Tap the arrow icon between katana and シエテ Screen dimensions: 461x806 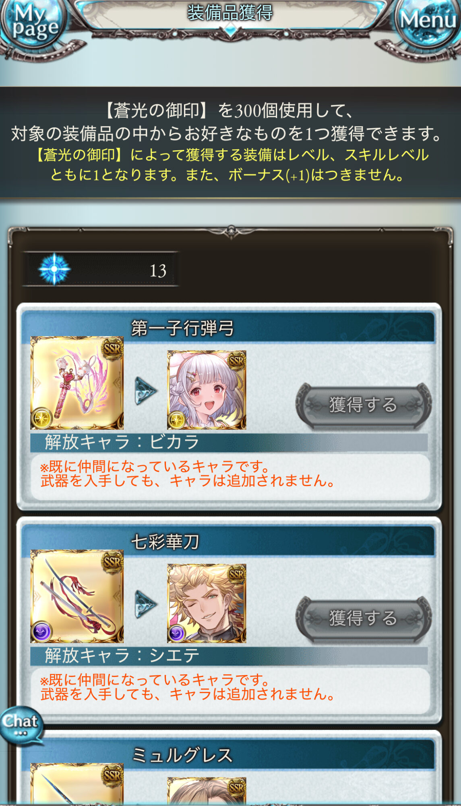click(145, 604)
